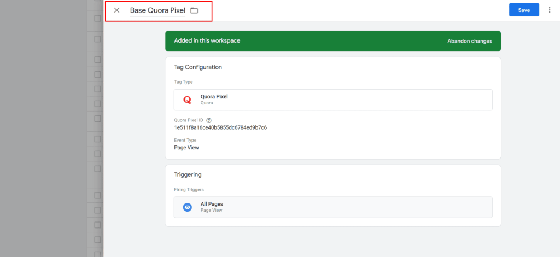560x257 pixels.
Task: Click the Tag Configuration section heading
Action: [x=198, y=67]
